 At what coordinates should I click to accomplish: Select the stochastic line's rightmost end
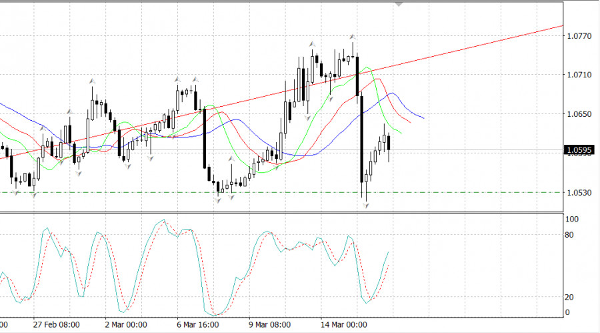(x=389, y=252)
